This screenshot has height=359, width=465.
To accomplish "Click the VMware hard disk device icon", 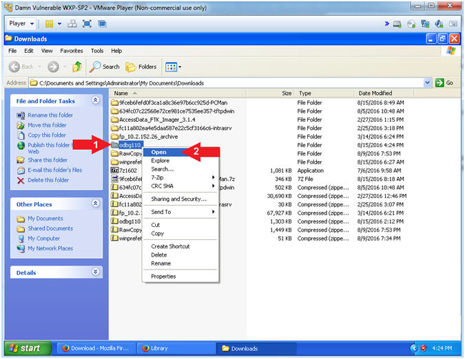I will [397, 24].
